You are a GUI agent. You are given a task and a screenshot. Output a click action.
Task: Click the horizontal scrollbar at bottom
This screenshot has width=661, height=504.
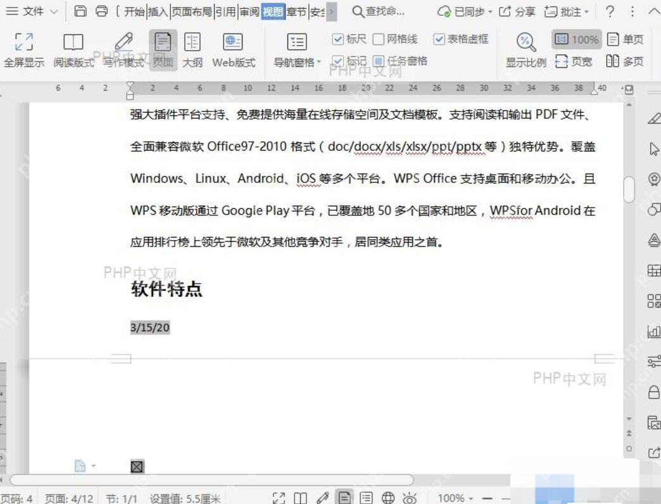(x=211, y=480)
